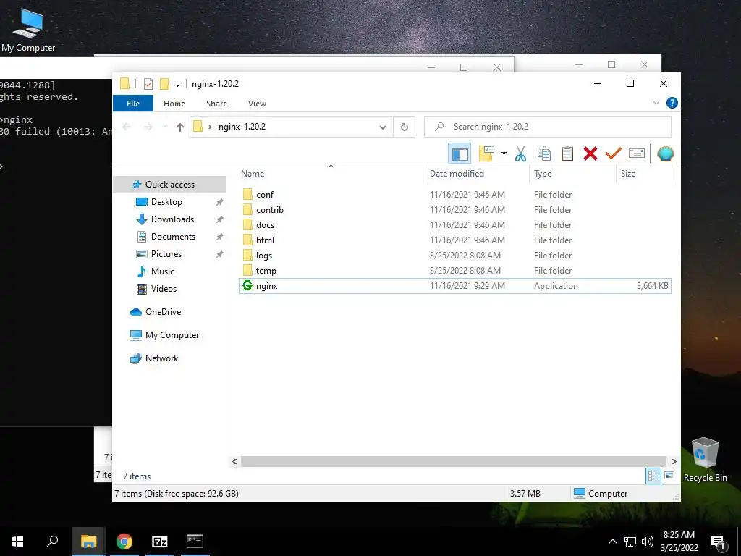Refresh the nginx-1.20.2 folder
This screenshot has width=741, height=556.
tap(404, 127)
